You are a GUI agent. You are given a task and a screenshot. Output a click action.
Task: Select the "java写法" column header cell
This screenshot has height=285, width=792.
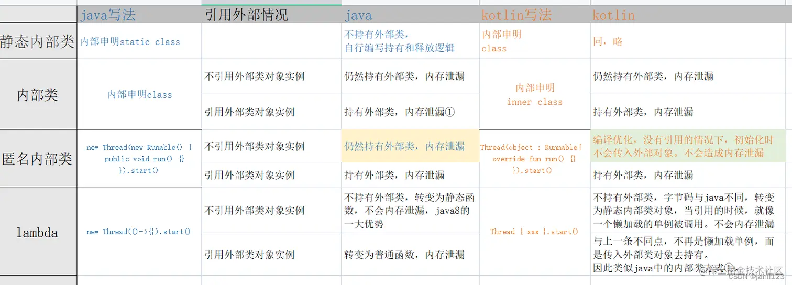(139, 14)
